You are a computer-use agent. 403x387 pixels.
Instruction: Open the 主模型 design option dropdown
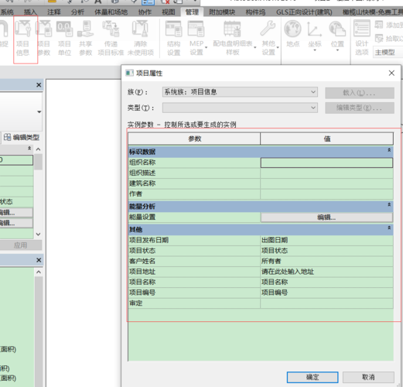coord(388,53)
